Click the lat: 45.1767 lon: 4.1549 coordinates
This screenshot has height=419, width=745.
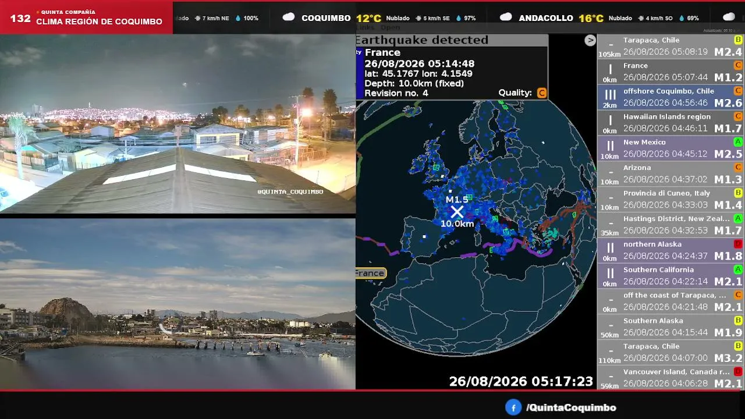click(x=418, y=74)
